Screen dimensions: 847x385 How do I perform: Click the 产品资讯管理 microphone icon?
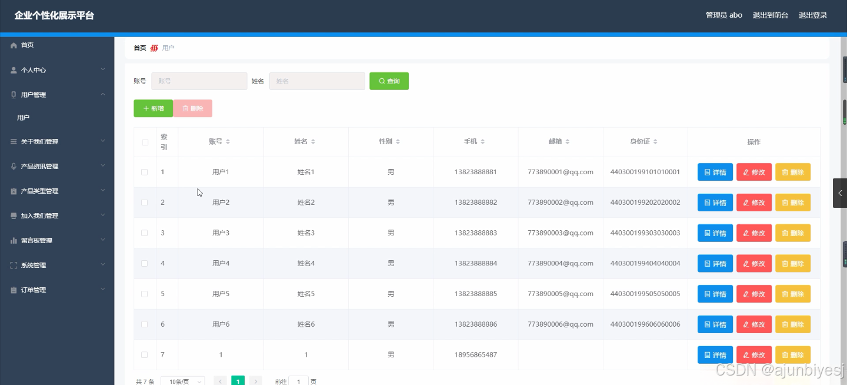click(14, 167)
